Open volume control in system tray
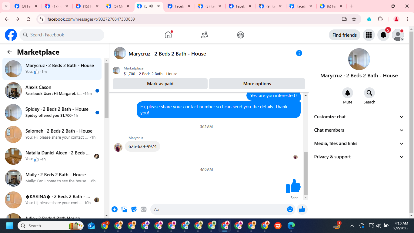Image resolution: width=414 pixels, height=233 pixels. pyautogui.click(x=379, y=226)
